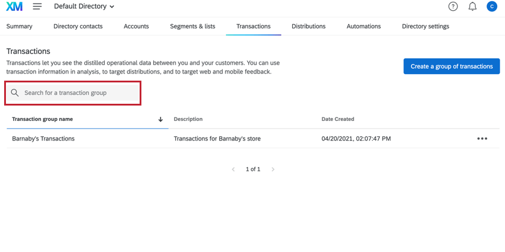
Task: Select the Segments & lists tab
Action: (x=192, y=26)
